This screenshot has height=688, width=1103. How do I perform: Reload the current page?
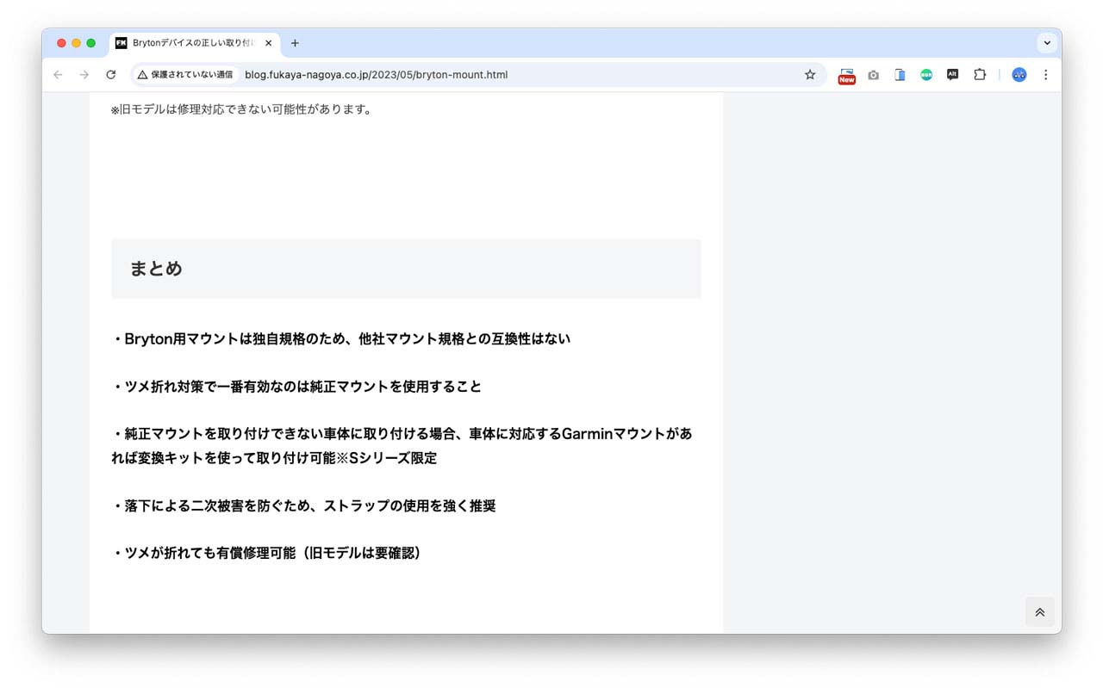(x=110, y=75)
